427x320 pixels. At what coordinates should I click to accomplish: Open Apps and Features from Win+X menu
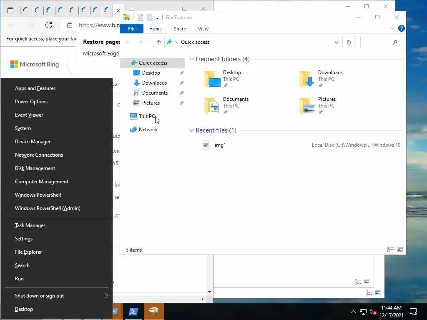click(35, 88)
